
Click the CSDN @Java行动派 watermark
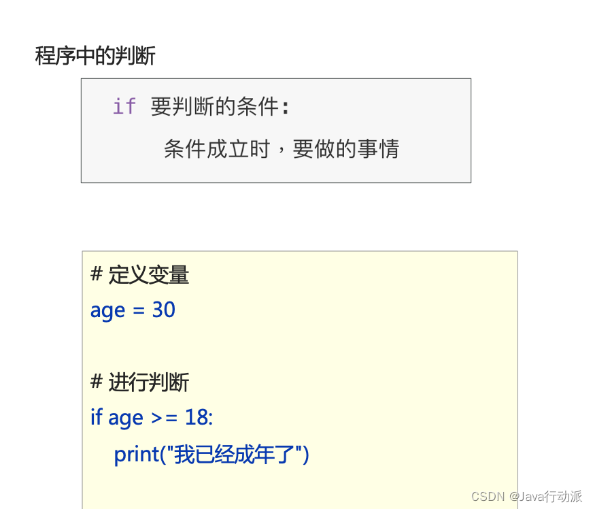(526, 496)
